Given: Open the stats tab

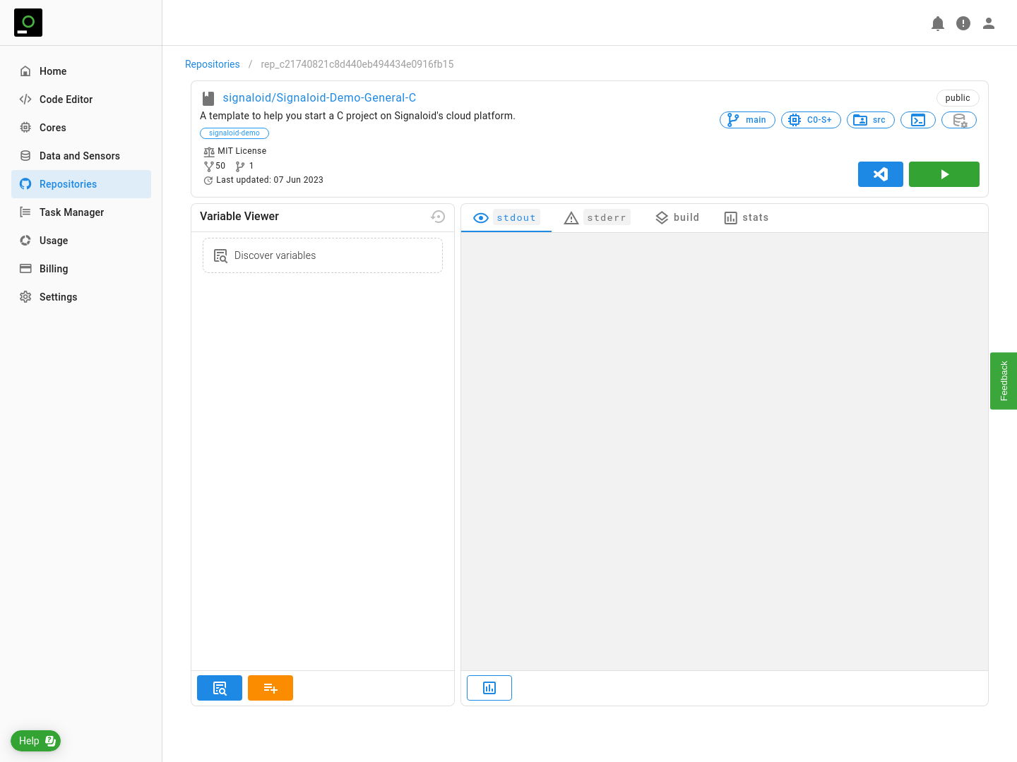Looking at the screenshot, I should [x=747, y=218].
